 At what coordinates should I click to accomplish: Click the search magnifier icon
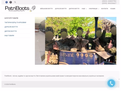point(15,2)
